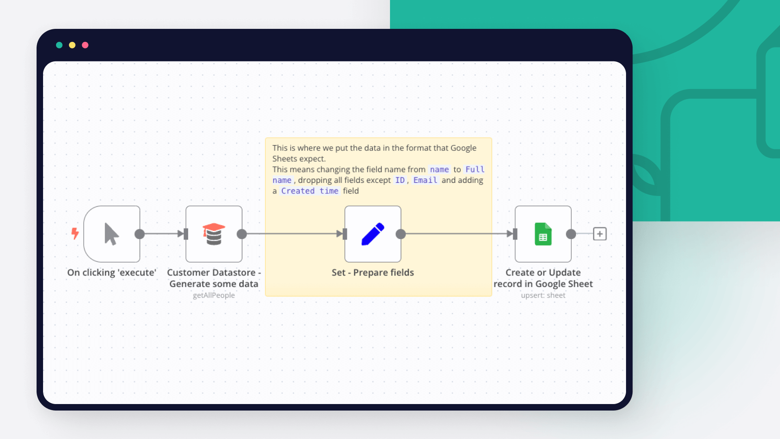Click the plus button after the Google Sheet node
The height and width of the screenshot is (439, 780).
point(600,234)
